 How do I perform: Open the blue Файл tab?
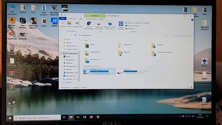point(63,18)
